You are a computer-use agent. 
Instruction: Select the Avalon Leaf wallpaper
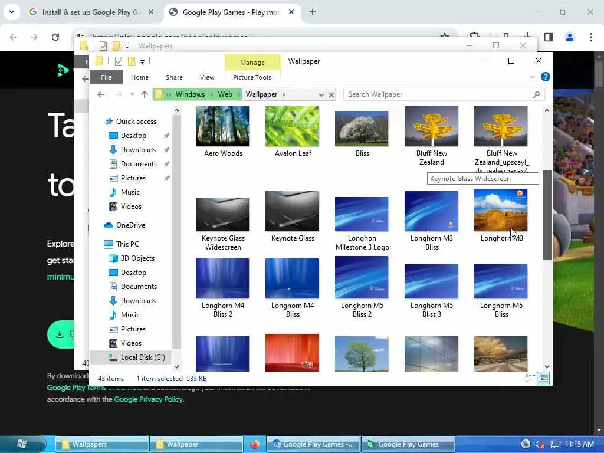tap(292, 126)
